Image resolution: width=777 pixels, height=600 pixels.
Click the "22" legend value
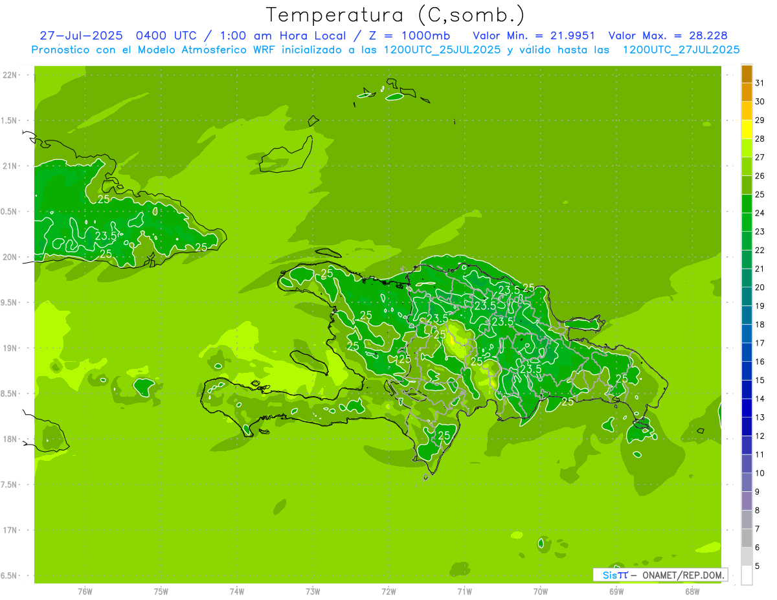coord(760,250)
